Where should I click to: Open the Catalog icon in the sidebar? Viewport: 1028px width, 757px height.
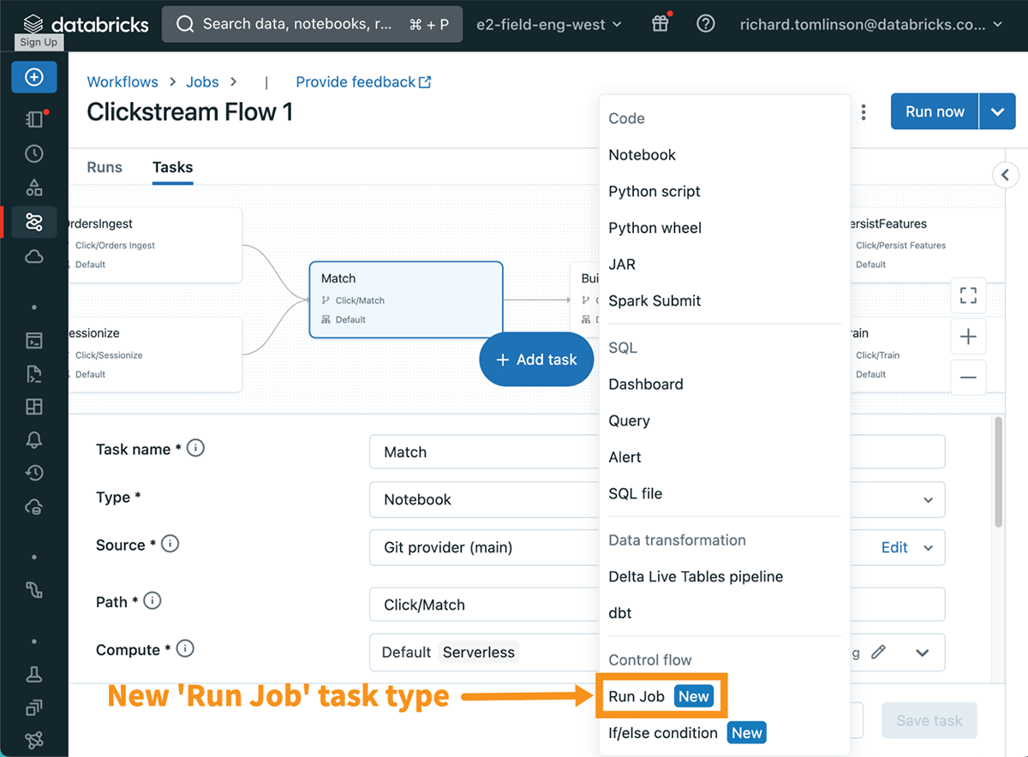[x=34, y=188]
